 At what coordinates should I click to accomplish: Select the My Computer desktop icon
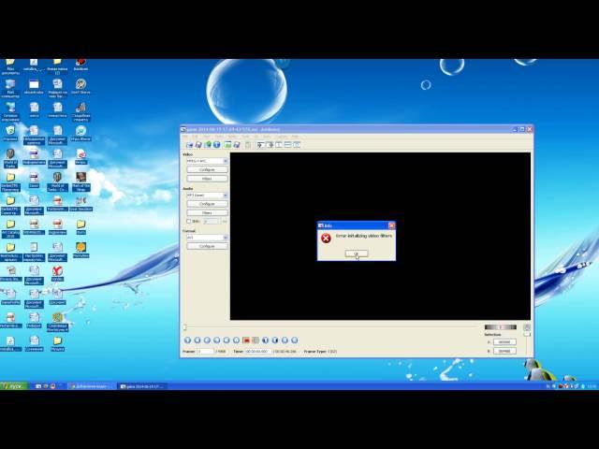(10, 88)
